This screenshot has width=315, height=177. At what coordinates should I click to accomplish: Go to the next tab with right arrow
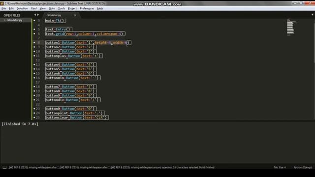(x=38, y=15)
